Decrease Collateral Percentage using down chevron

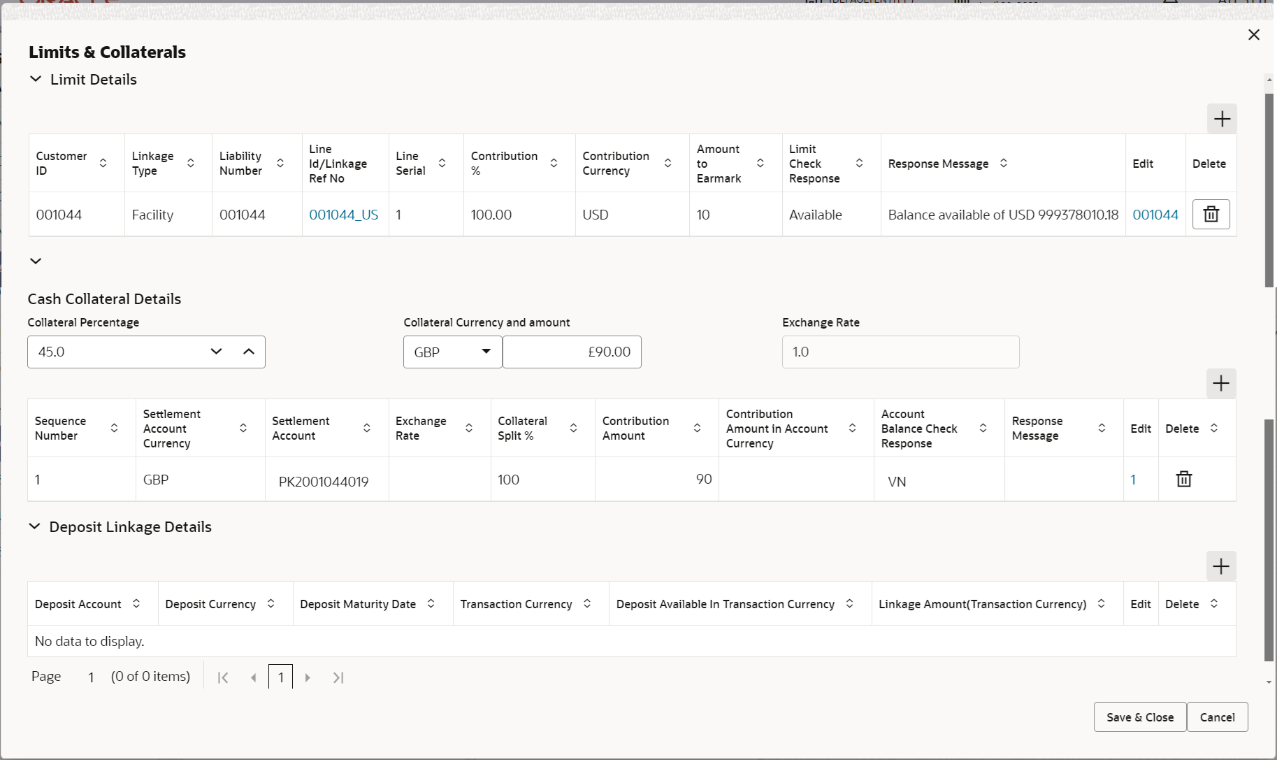click(216, 352)
